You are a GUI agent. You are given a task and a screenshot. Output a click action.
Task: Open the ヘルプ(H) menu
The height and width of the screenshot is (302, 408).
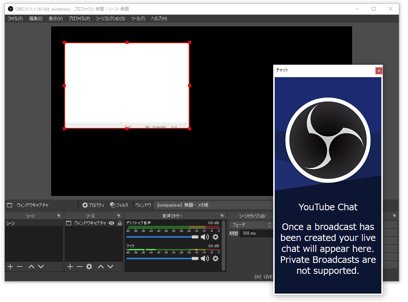coord(159,19)
